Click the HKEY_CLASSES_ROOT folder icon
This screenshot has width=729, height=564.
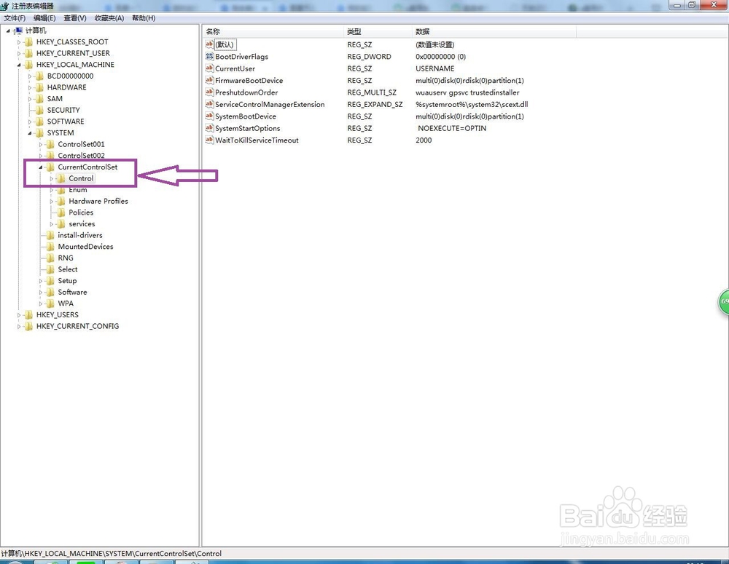[28, 41]
